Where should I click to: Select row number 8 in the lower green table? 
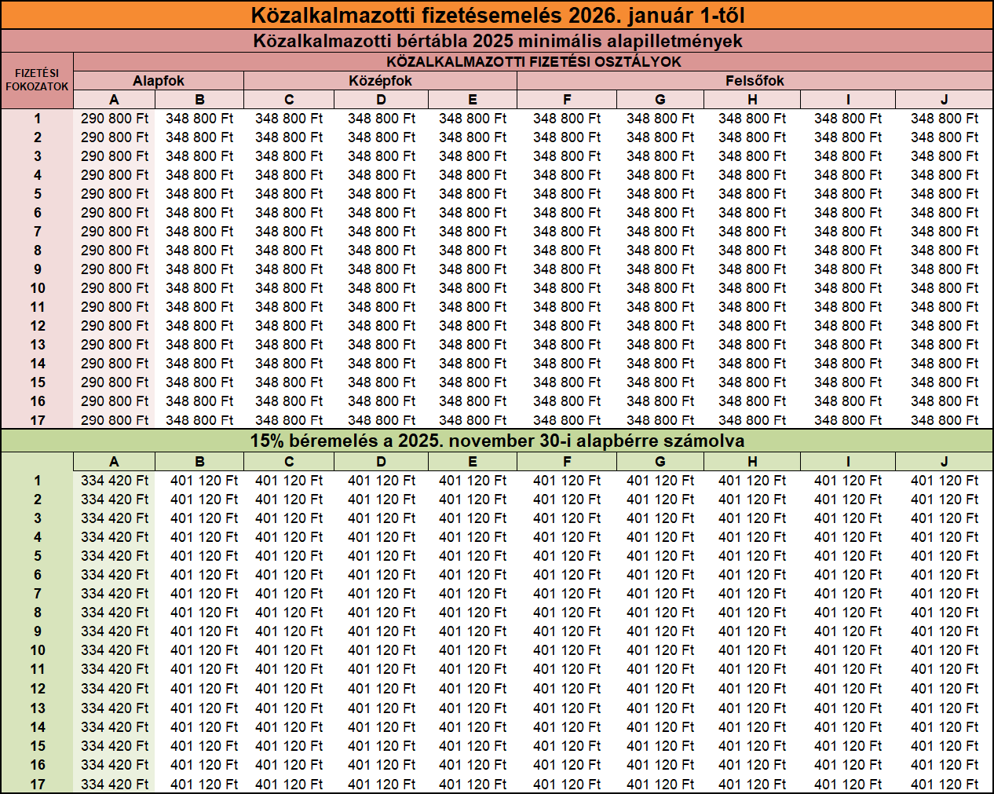[x=37, y=613]
